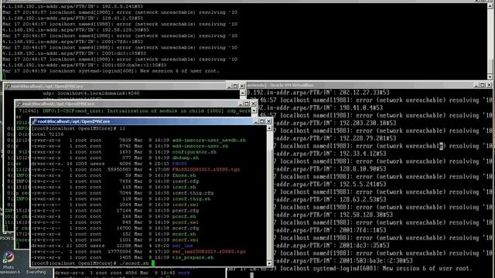Viewport: 495px width, 278px height.
Task: Maximize the front OpenIMSCore terminal window
Action: point(262,121)
